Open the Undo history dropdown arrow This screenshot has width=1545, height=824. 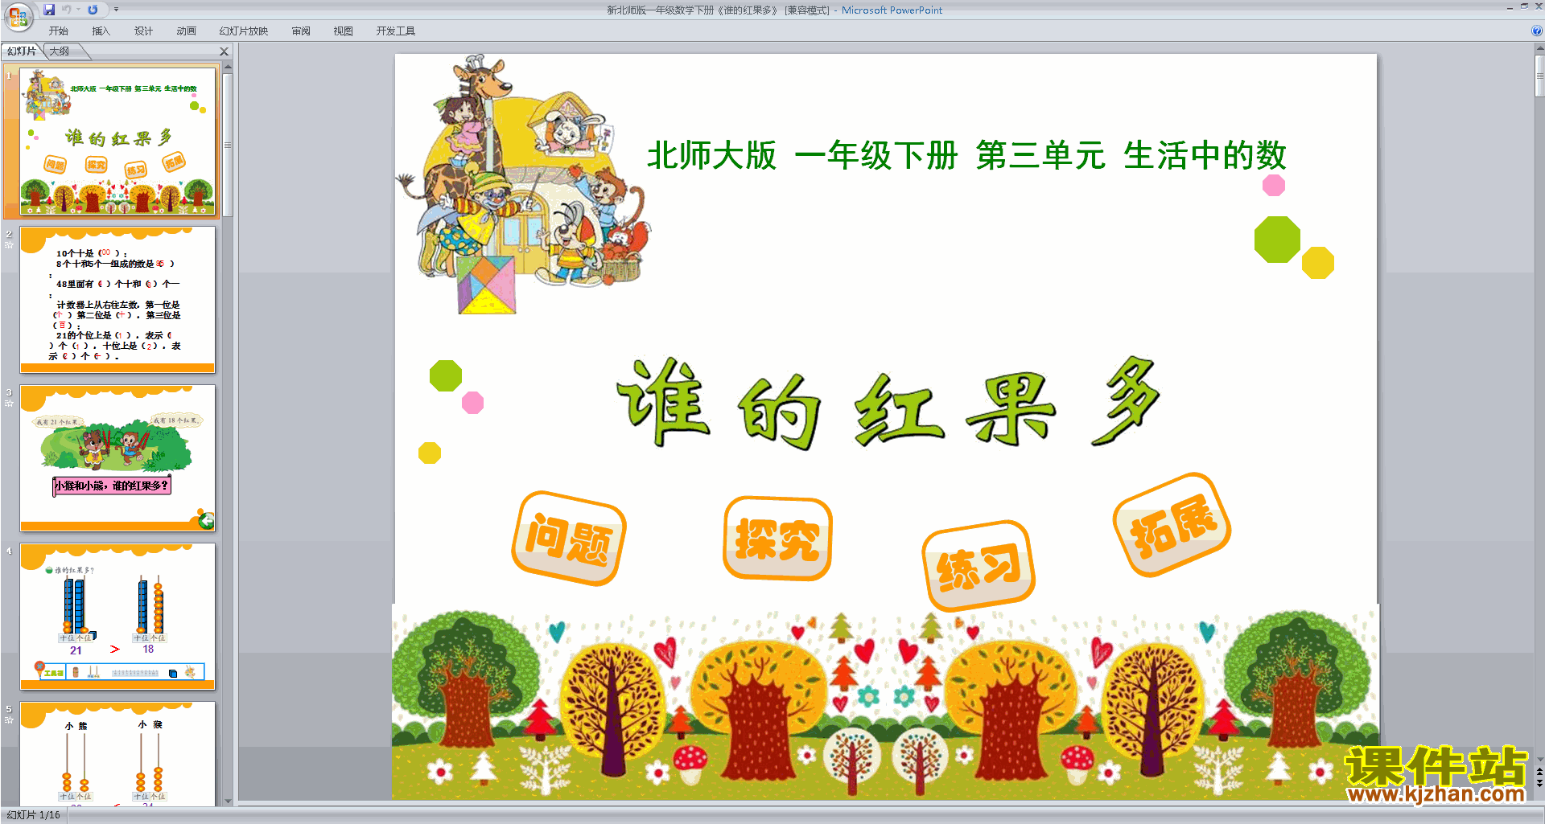coord(78,10)
